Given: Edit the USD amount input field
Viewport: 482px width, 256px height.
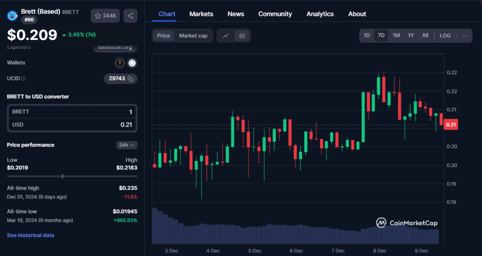Looking at the screenshot, I should tap(72, 125).
